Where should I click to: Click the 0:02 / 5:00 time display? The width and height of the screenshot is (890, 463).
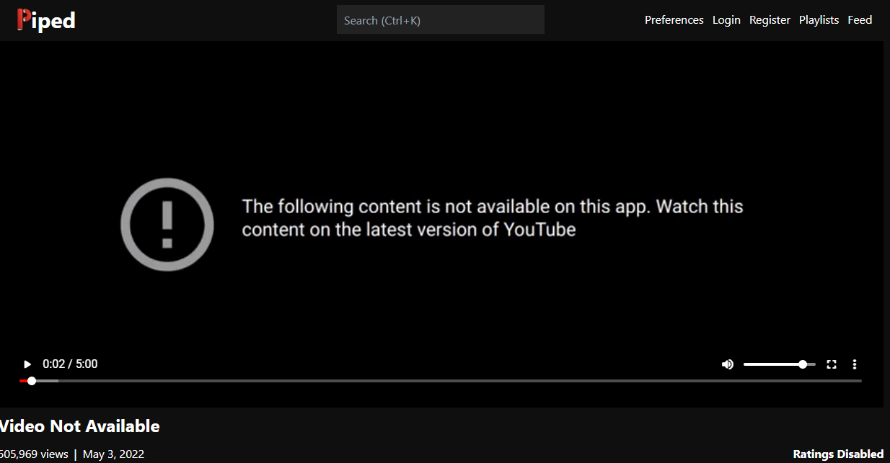click(70, 364)
